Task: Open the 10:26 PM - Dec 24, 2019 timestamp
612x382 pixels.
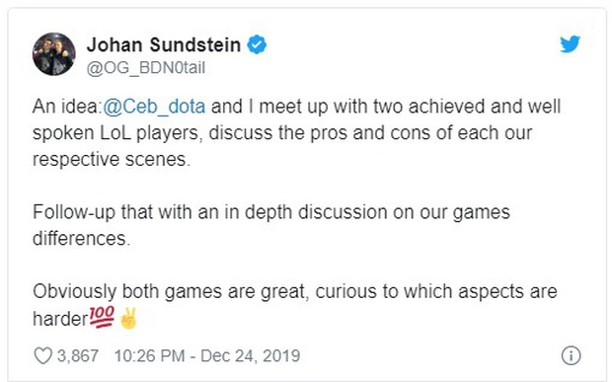Action: [207, 356]
